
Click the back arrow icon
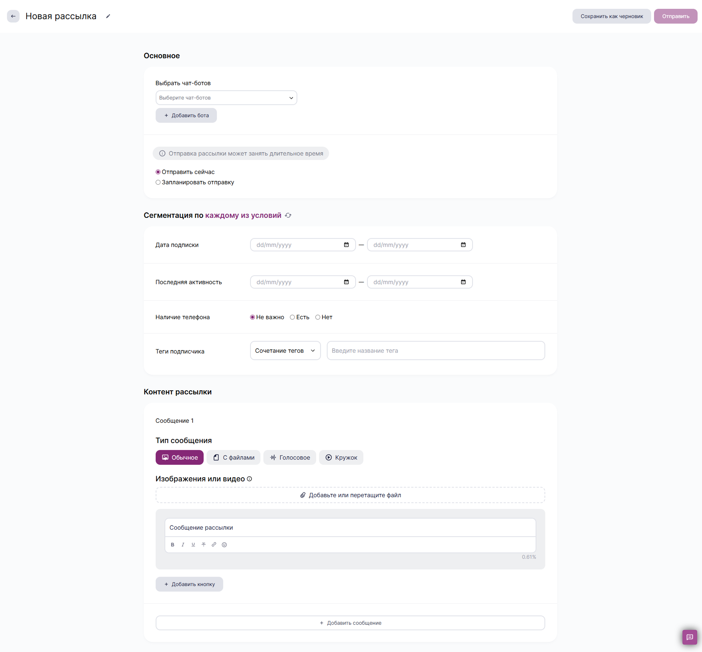[13, 16]
